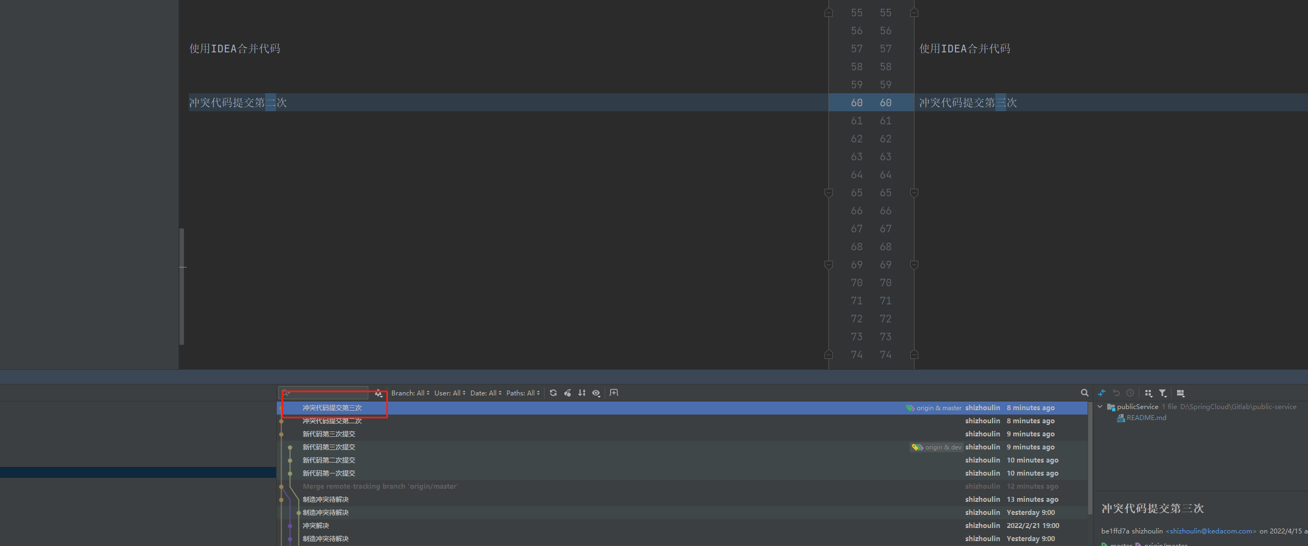Click the 13 minutes ago date cell

pos(1032,500)
